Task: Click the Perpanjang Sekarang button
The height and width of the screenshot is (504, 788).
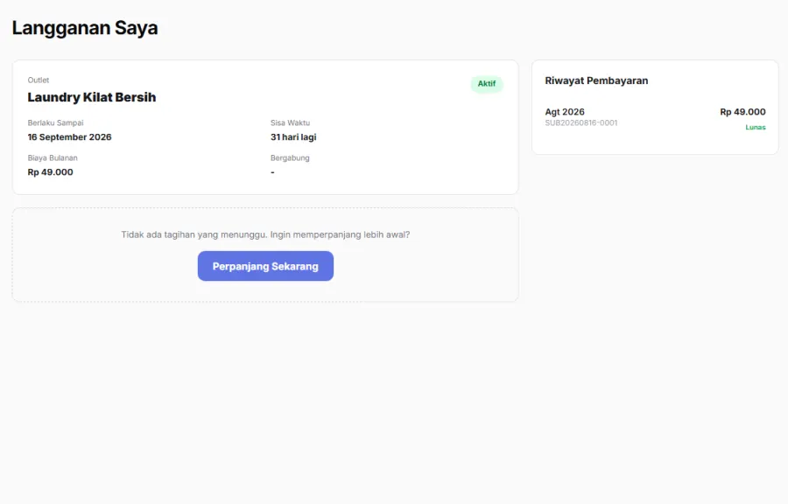Action: (265, 266)
